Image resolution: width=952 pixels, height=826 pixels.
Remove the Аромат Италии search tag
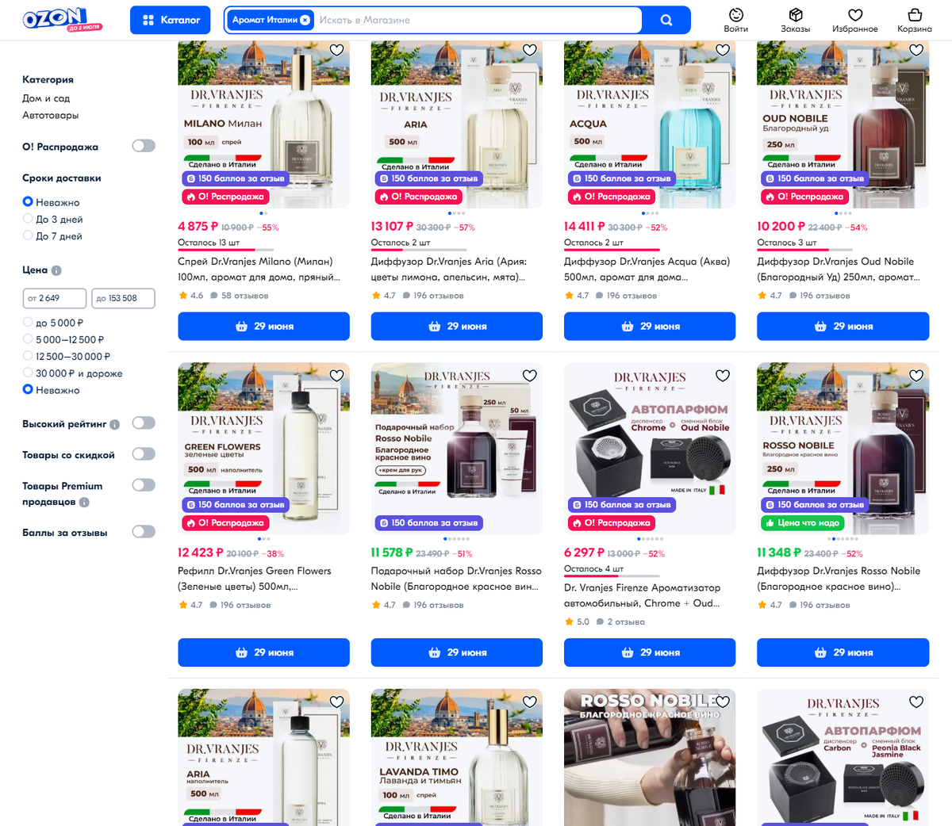[305, 20]
